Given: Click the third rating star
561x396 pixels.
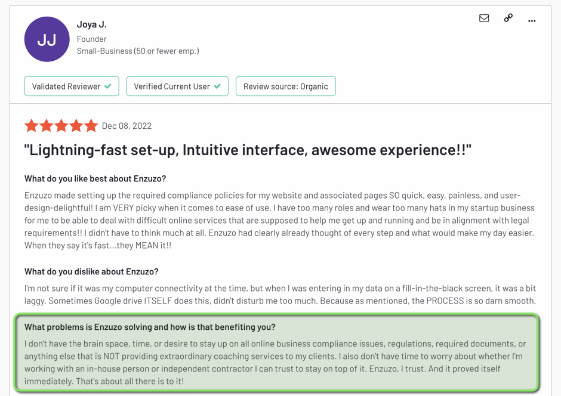Looking at the screenshot, I should 61,126.
